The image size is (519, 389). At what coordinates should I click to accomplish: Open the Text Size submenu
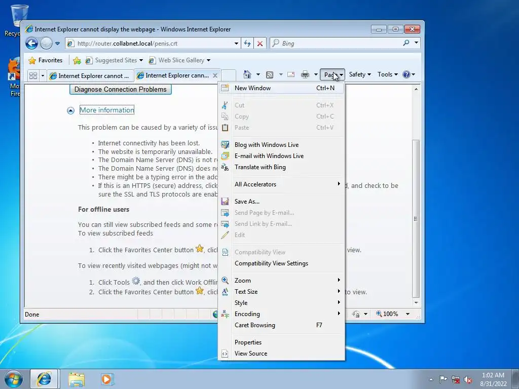(282, 292)
